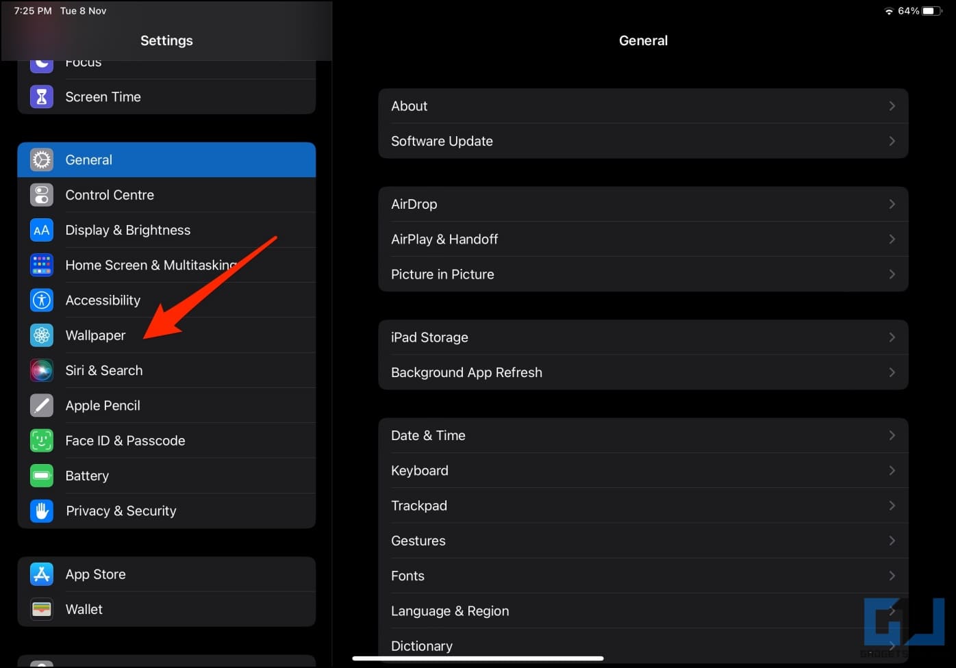This screenshot has height=668, width=956.
Task: Open the Background App Refresh row
Action: (x=643, y=372)
